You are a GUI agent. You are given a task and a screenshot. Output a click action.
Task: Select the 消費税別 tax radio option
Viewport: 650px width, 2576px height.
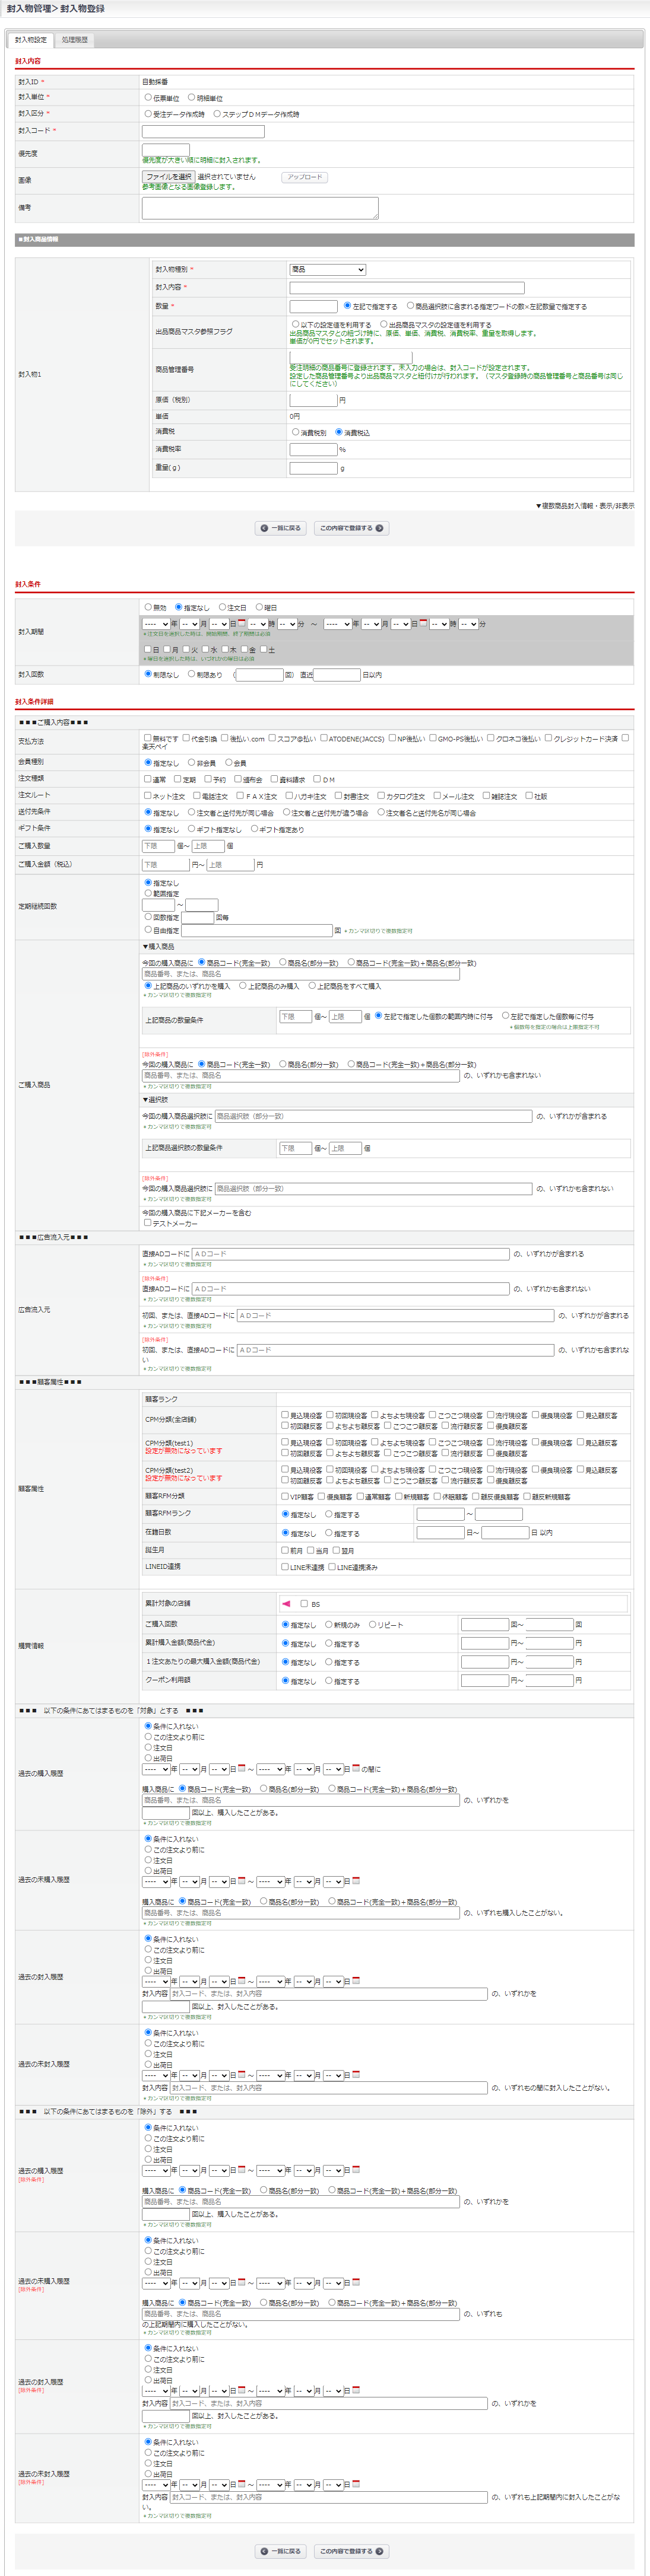[x=296, y=432]
